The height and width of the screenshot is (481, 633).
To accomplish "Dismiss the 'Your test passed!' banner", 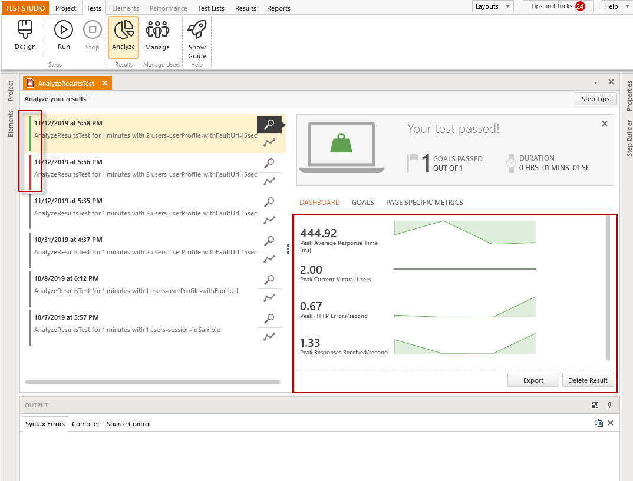I will 604,124.
